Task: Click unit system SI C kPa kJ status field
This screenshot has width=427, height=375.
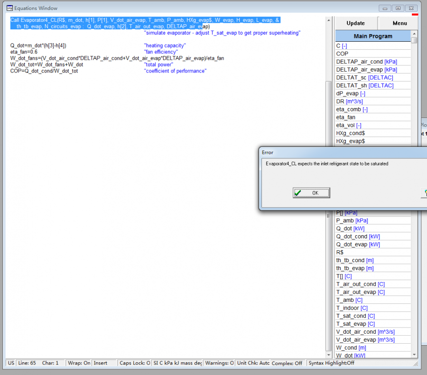Action: 177,363
